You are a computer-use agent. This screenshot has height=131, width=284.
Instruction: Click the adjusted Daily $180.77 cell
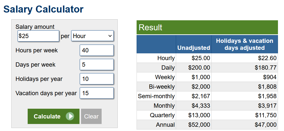coord(265,68)
